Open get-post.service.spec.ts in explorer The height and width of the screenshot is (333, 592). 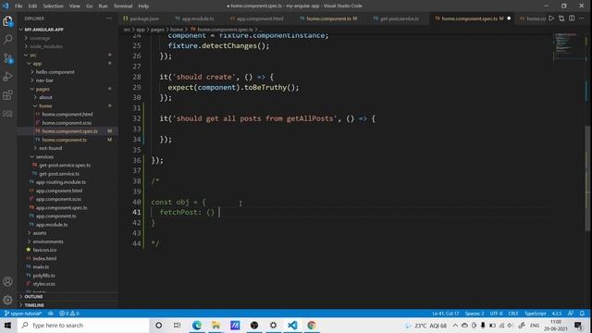tap(65, 165)
